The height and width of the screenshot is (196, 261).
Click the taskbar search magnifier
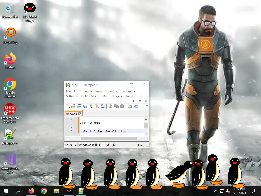[18, 191]
